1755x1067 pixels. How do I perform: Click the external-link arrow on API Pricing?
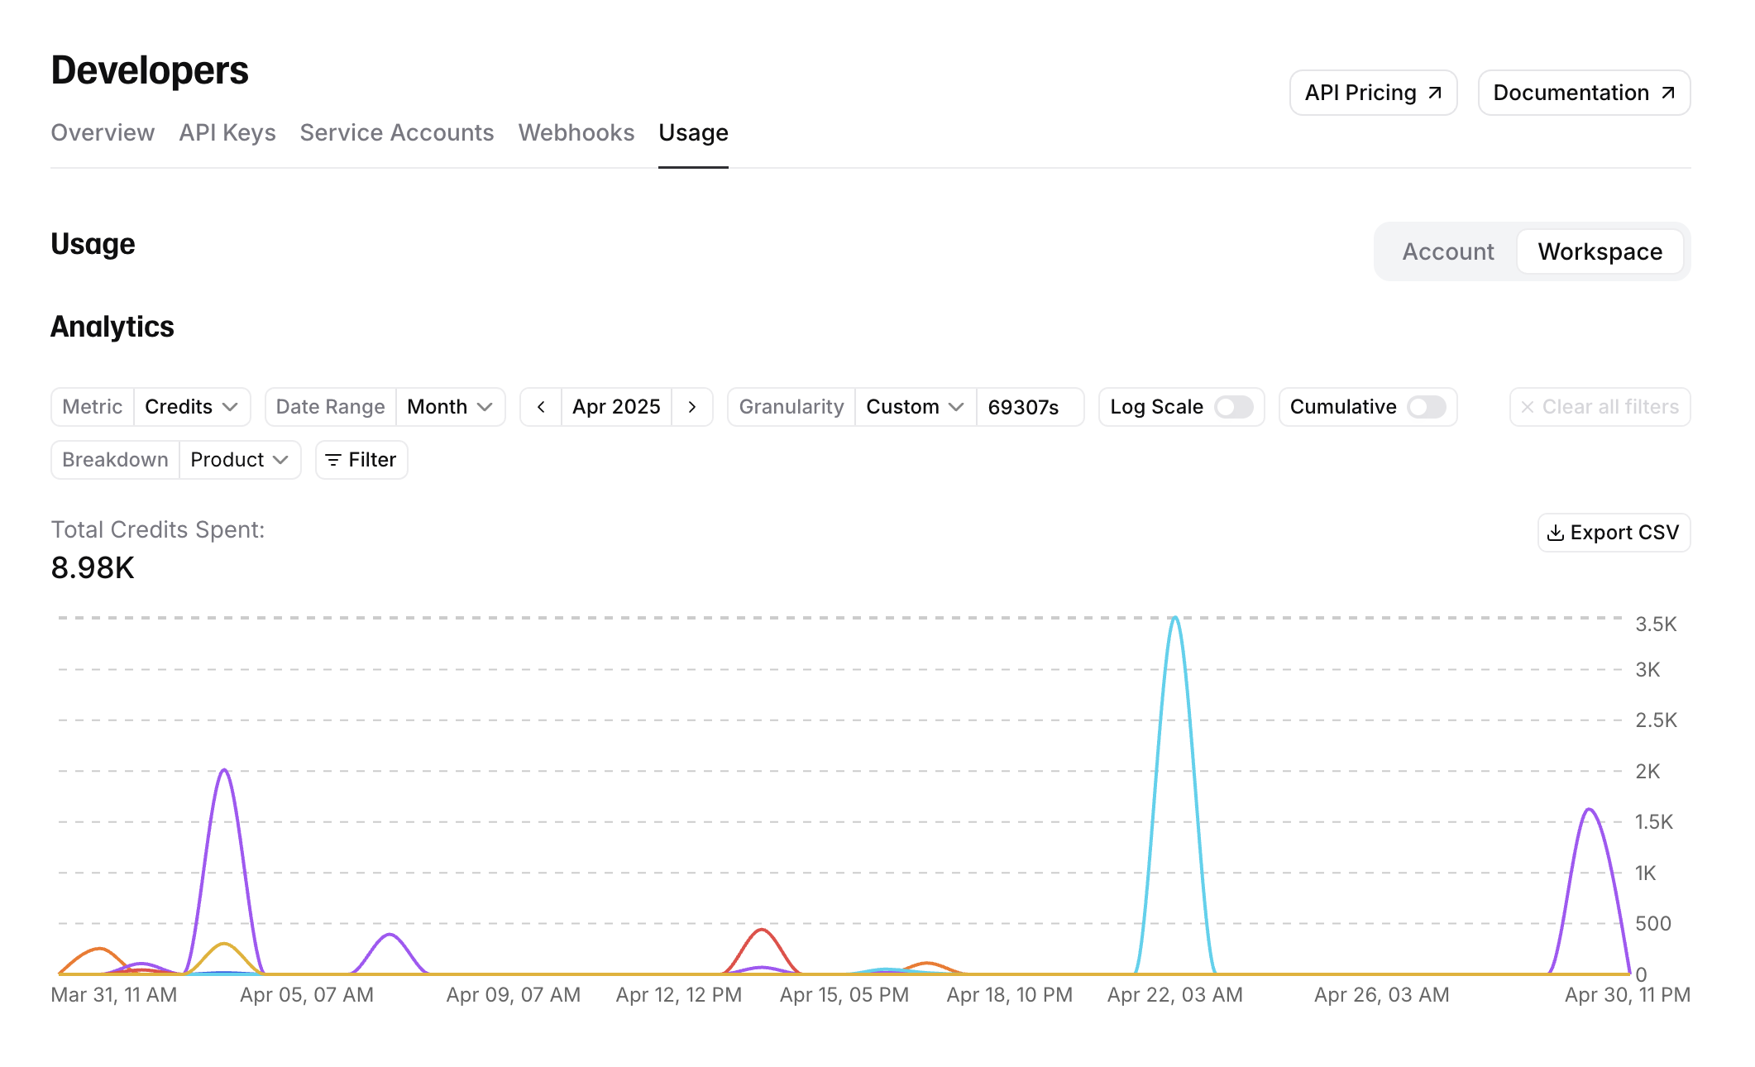[x=1432, y=93]
